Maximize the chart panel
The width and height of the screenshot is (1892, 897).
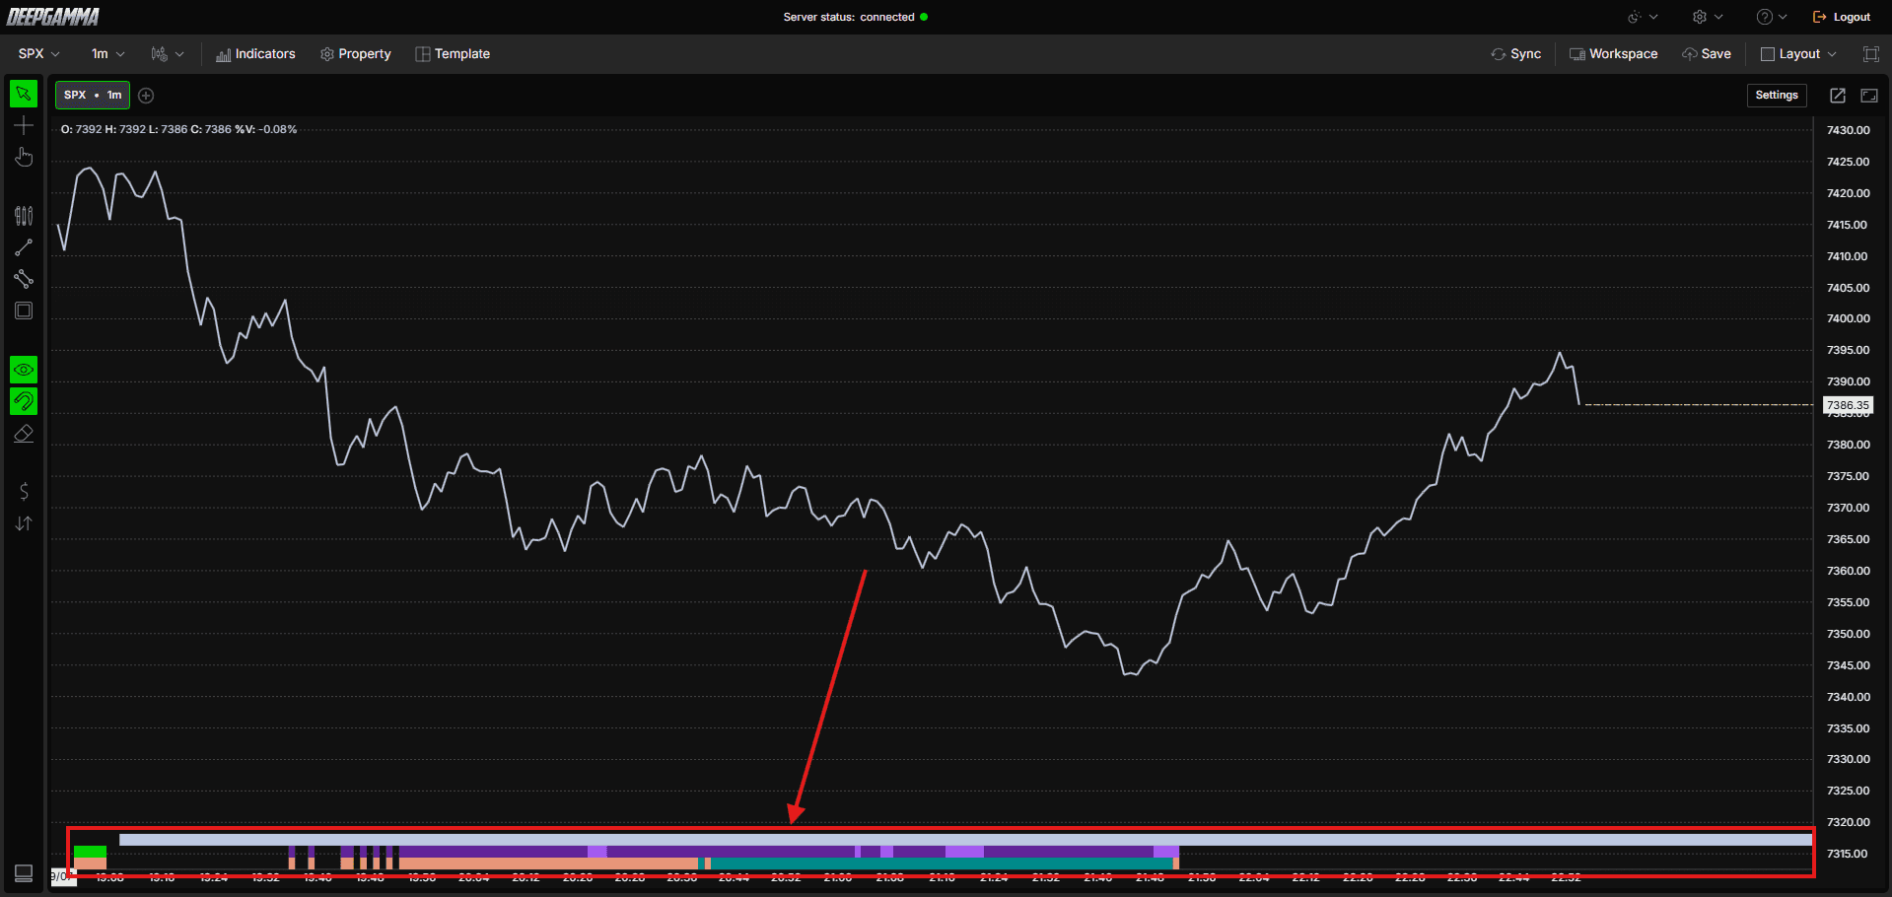point(1869,96)
